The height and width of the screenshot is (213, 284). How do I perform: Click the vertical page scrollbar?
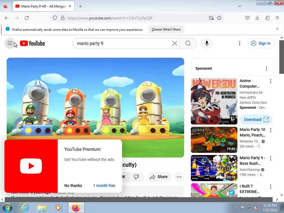pyautogui.click(x=282, y=57)
